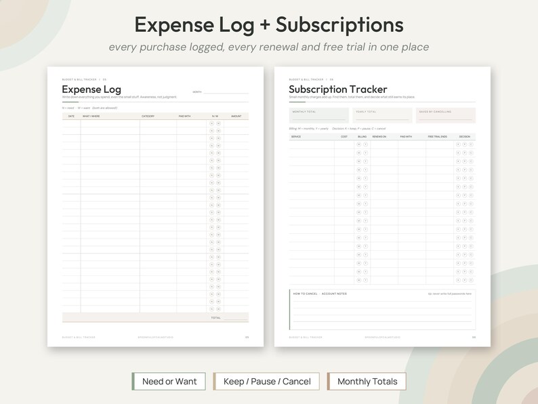Click the BILLING column header
The height and width of the screenshot is (404, 538).
[362, 137]
